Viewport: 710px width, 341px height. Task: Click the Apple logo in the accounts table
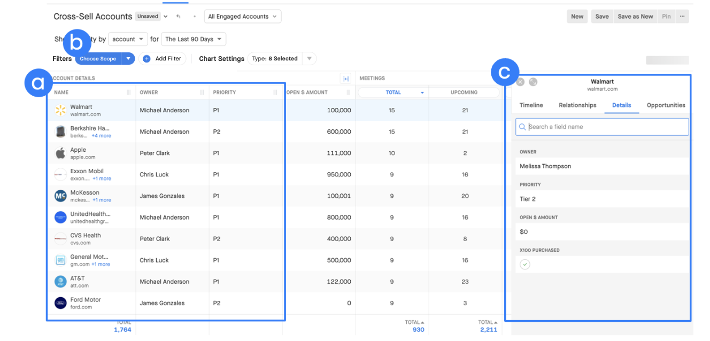click(60, 153)
